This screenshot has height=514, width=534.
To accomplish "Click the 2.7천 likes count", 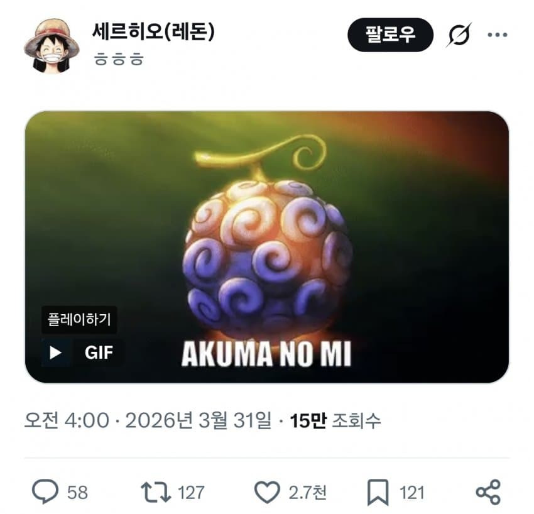I will (308, 493).
